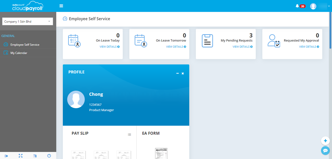Open the user account dropdown in header
This screenshot has height=159, width=332.
point(320,6)
